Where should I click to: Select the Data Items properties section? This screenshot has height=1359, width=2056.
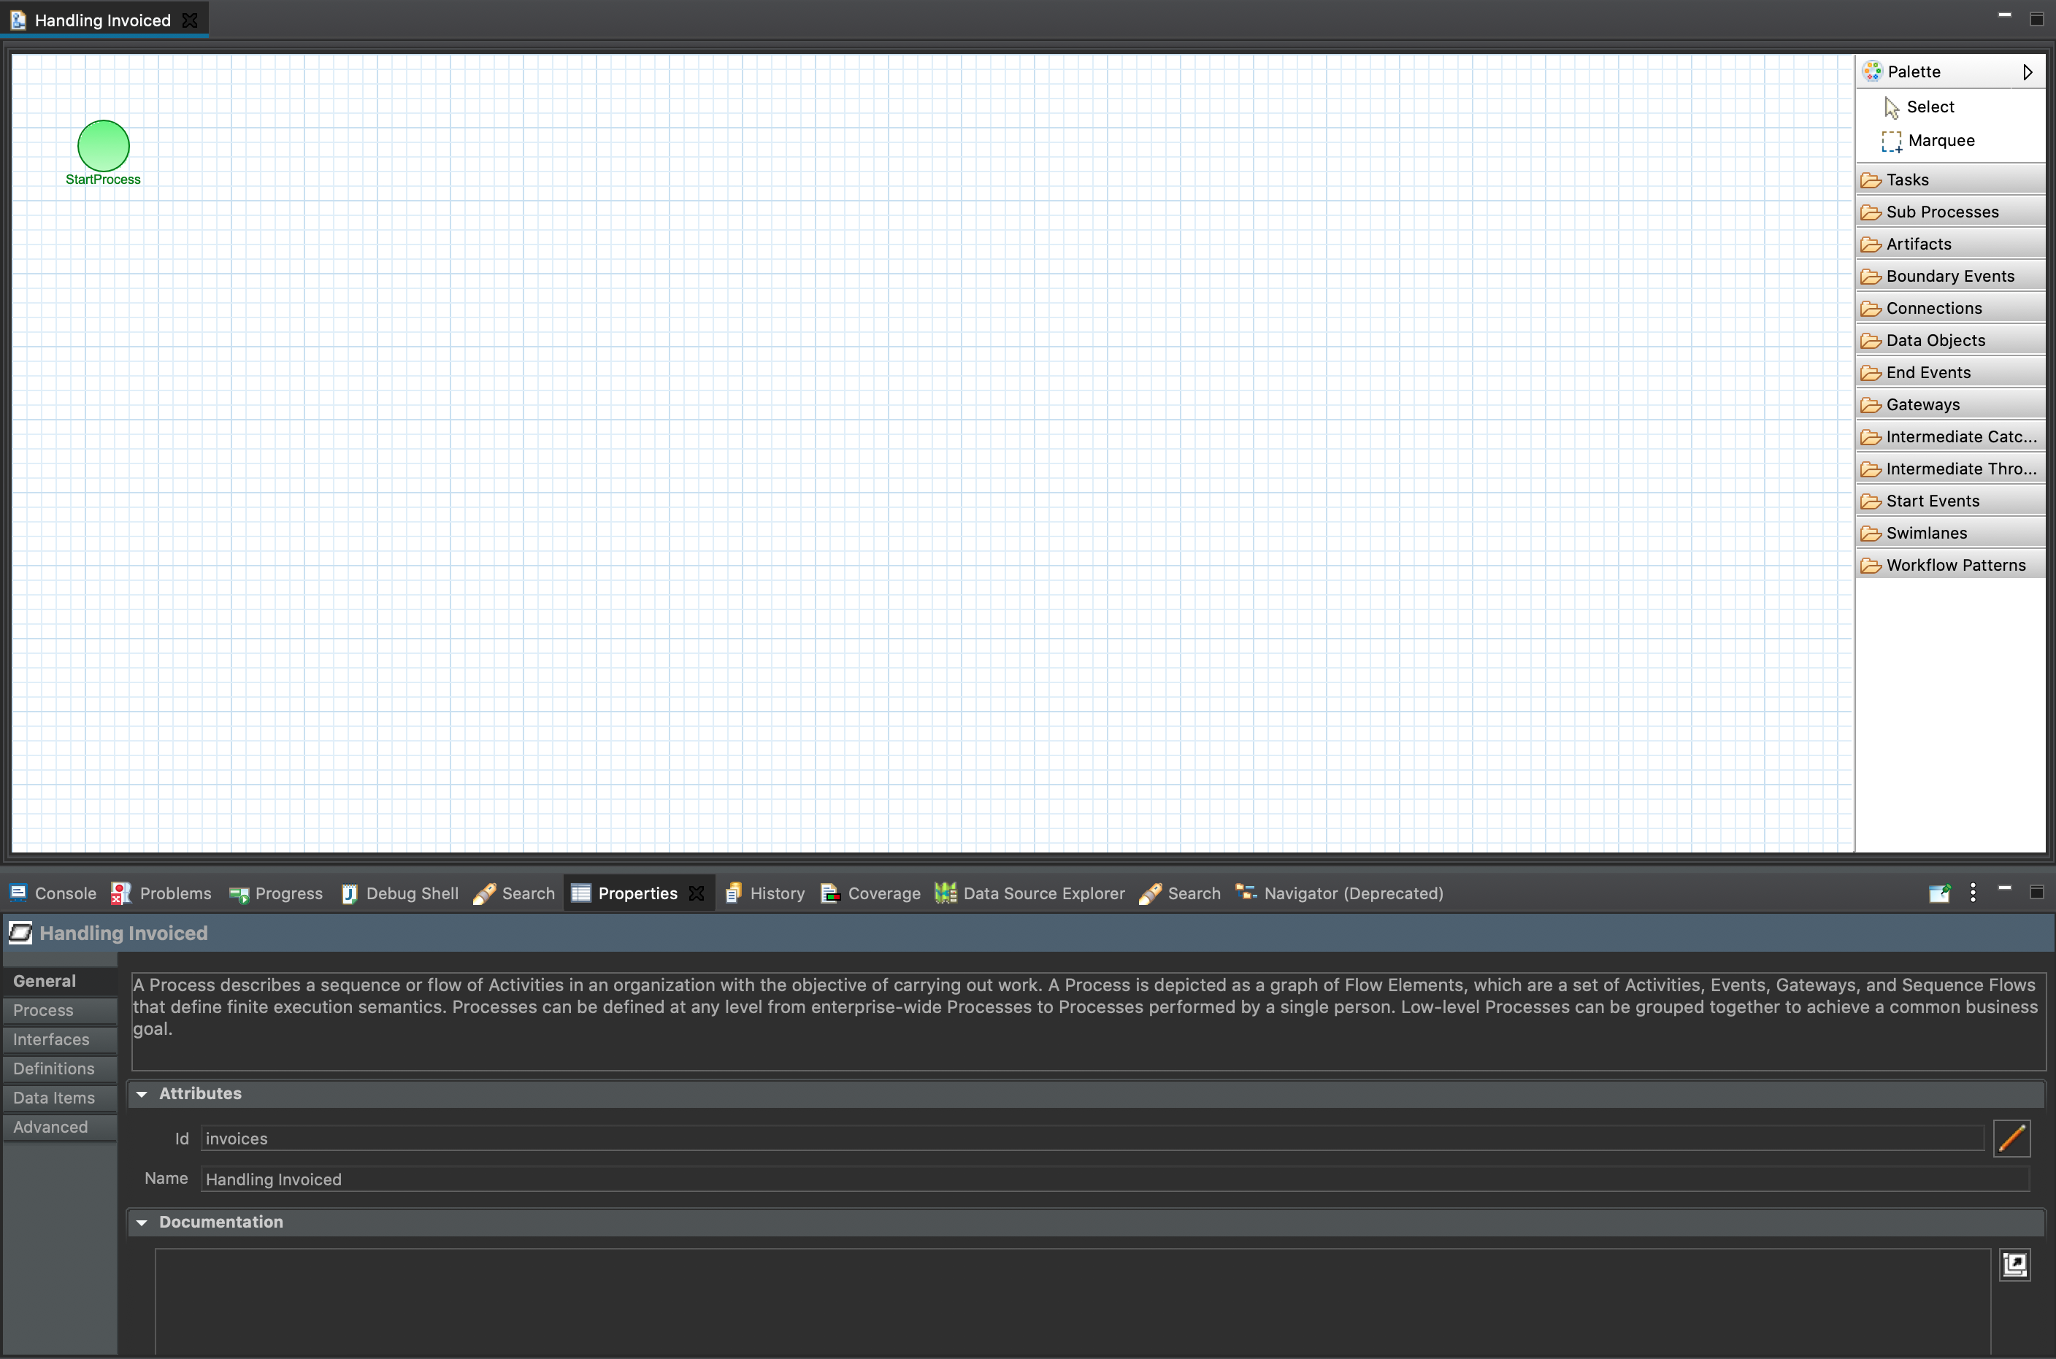click(x=60, y=1097)
